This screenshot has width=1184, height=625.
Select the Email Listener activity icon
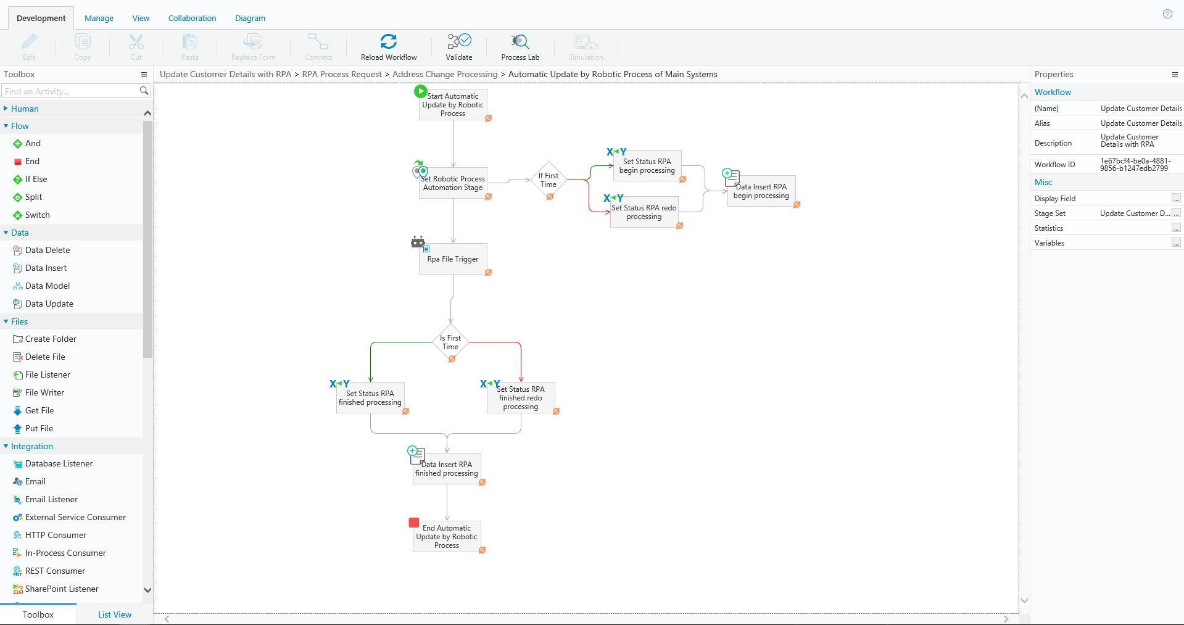[x=18, y=500]
